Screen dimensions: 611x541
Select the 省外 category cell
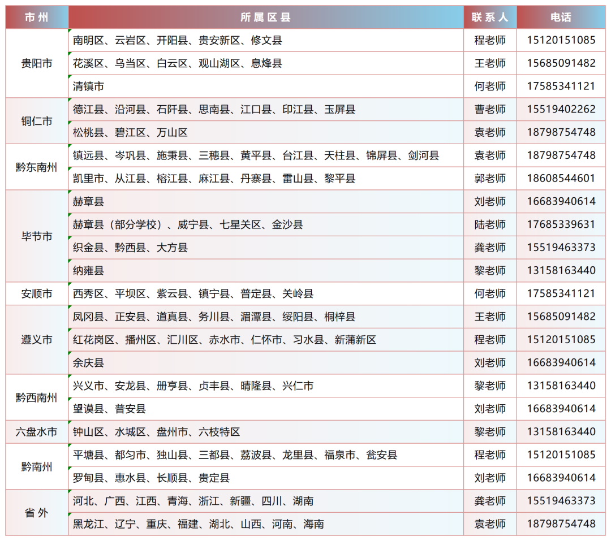click(37, 513)
